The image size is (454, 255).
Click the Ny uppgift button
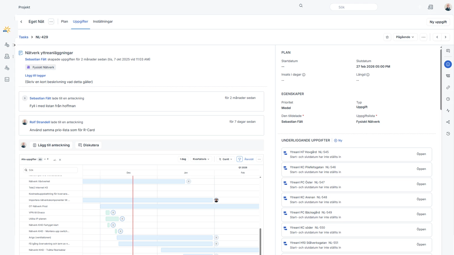[438, 22]
